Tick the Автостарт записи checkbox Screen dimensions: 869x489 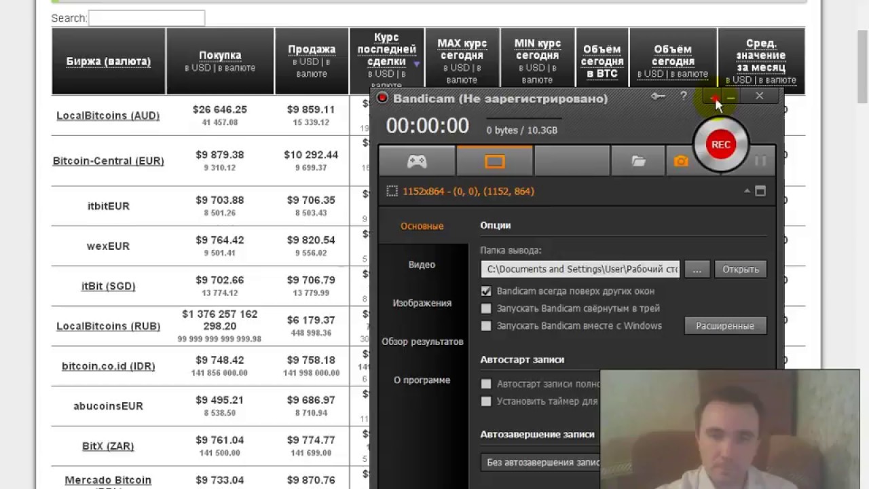click(x=486, y=384)
